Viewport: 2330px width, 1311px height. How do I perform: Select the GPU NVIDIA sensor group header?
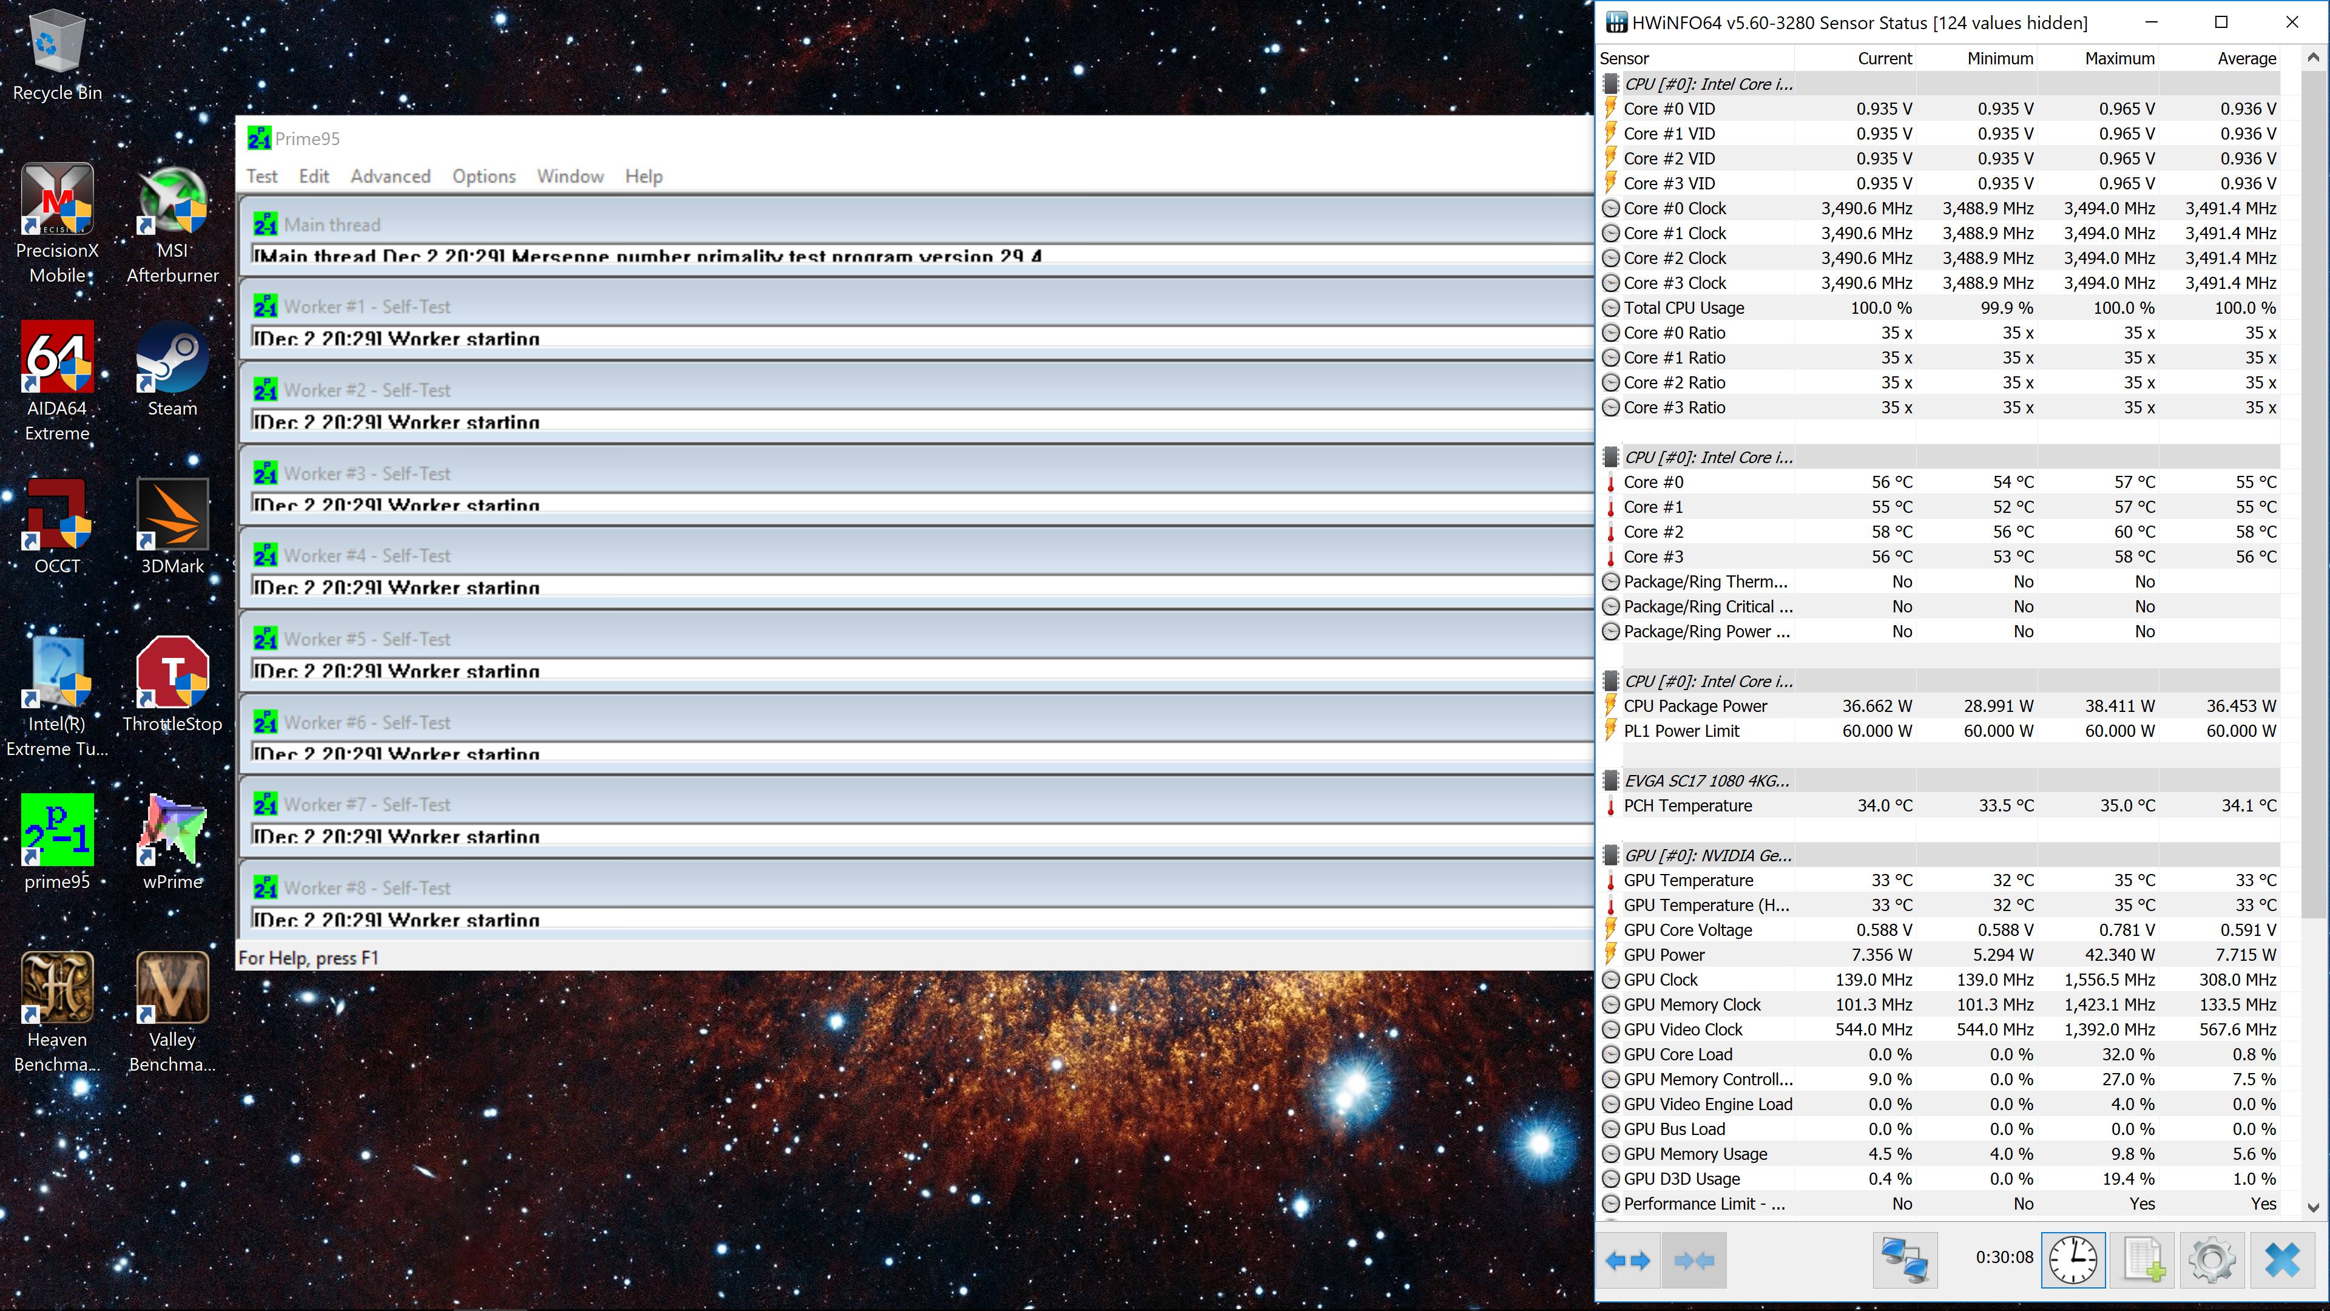(1707, 856)
